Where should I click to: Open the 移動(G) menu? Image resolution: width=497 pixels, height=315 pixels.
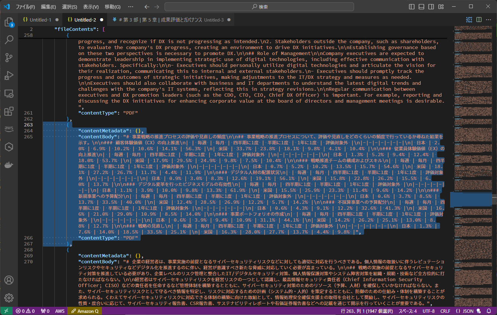(x=112, y=7)
